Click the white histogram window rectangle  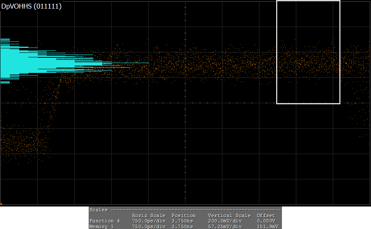pos(308,103)
